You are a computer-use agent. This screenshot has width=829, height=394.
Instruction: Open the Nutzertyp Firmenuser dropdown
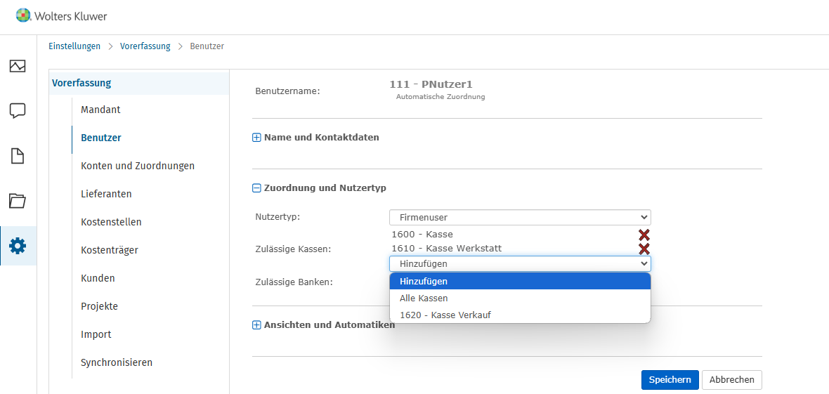pyautogui.click(x=520, y=217)
